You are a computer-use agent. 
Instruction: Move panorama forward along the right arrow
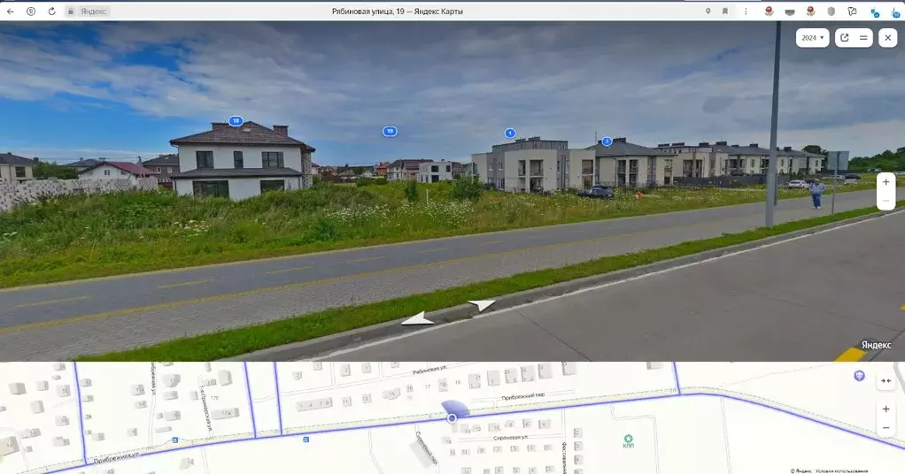pyautogui.click(x=482, y=305)
